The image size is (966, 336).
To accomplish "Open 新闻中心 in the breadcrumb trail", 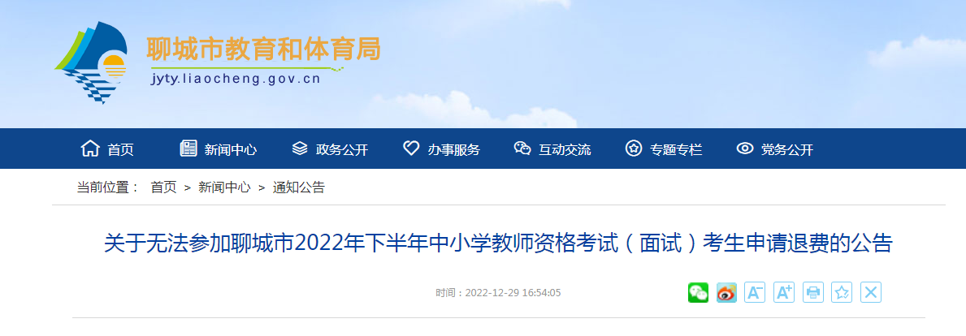I will 224,187.
